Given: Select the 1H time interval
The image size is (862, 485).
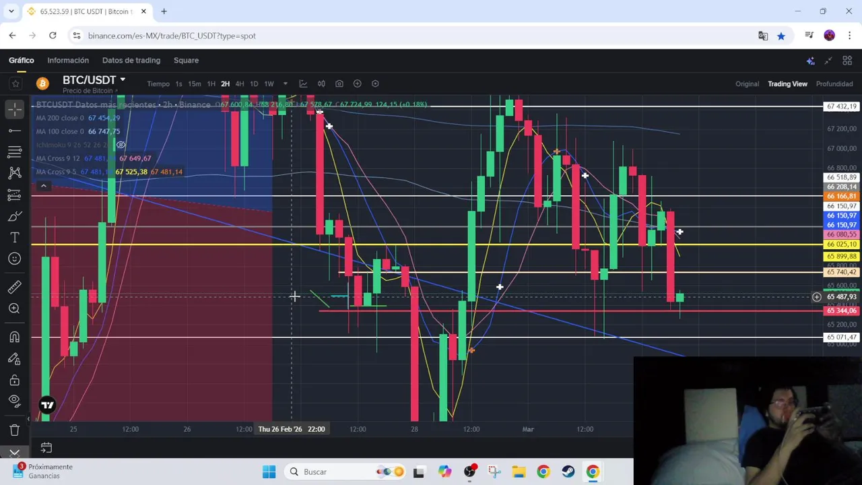Looking at the screenshot, I should click(x=211, y=84).
